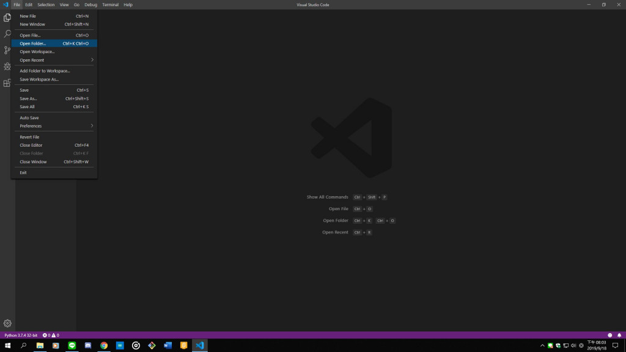Show hidden system tray icons

click(x=542, y=346)
